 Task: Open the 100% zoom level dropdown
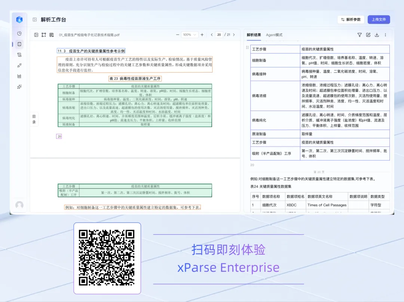[189, 35]
